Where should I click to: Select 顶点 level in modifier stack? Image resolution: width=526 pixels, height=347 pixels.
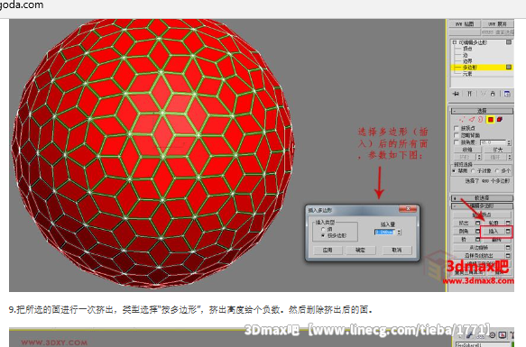[x=467, y=49]
